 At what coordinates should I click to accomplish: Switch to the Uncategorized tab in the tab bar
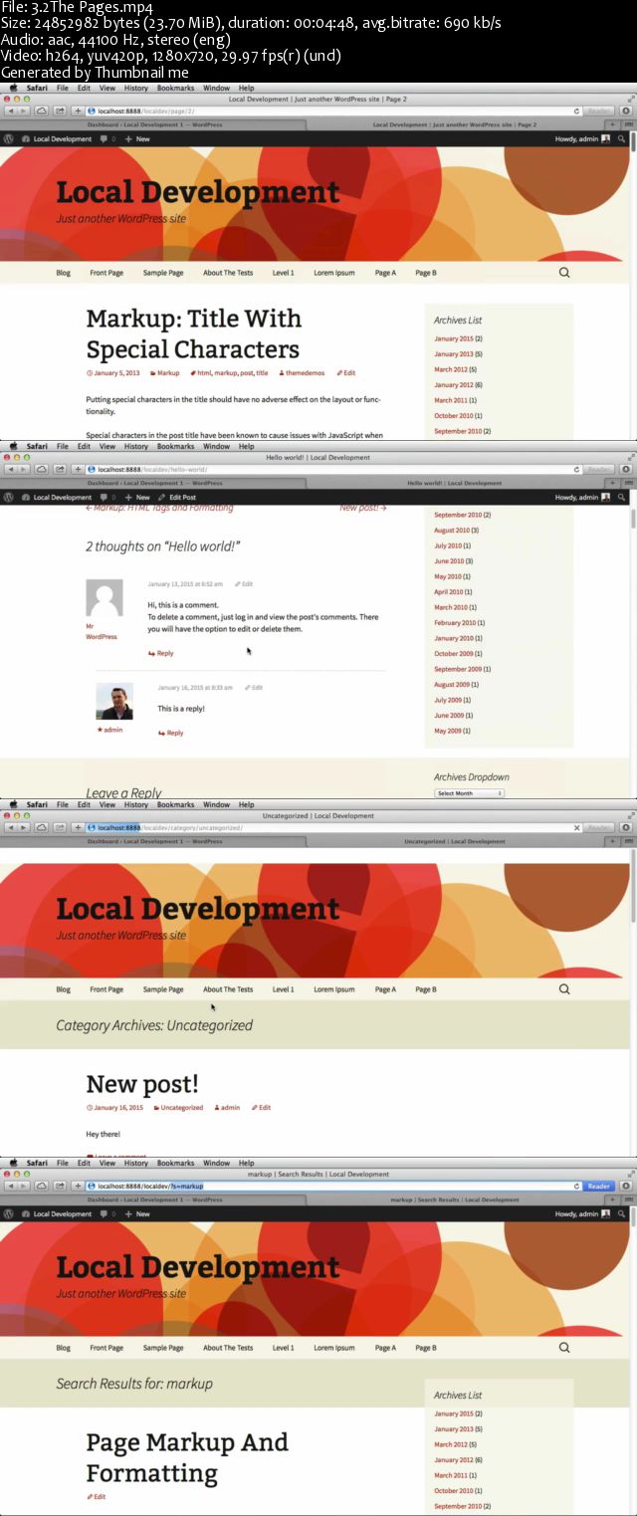[455, 842]
